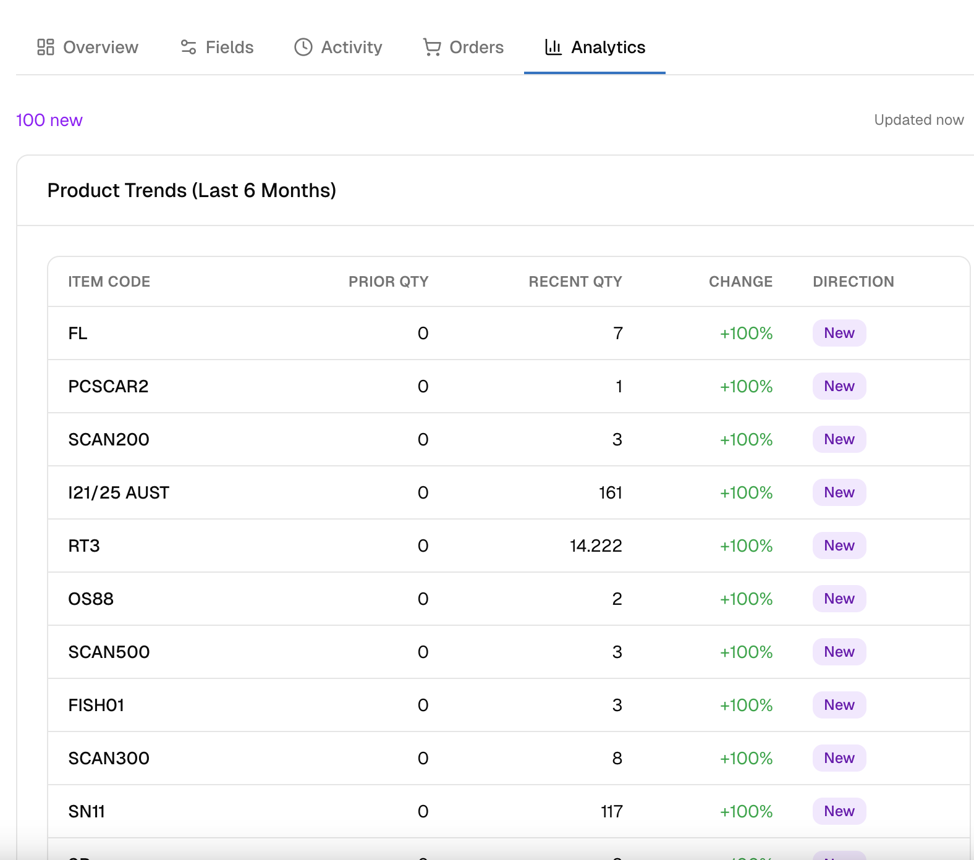Click the Orders shopping cart icon

coord(432,48)
